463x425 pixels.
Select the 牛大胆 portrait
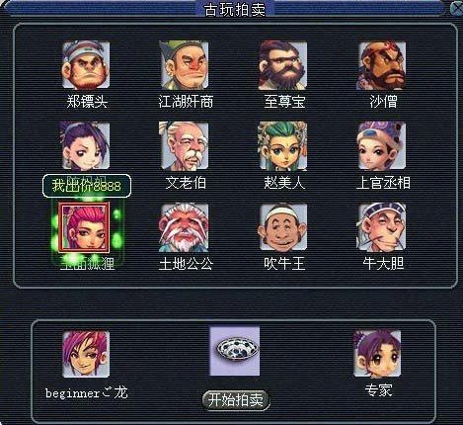[382, 227]
